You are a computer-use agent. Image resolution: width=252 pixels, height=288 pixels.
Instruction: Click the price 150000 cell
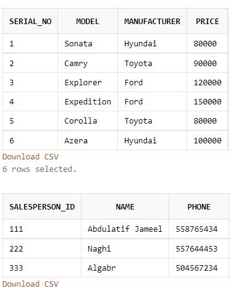click(x=208, y=102)
